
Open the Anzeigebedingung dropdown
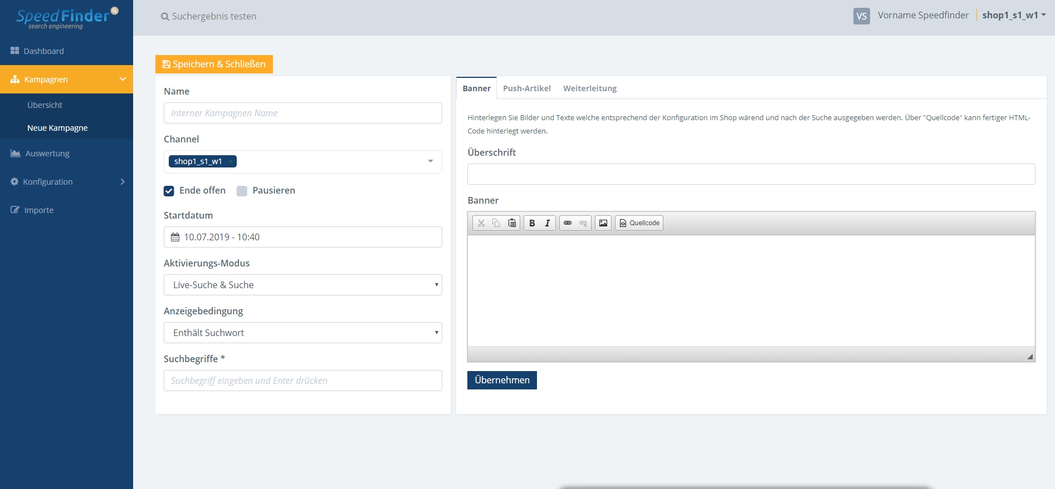pyautogui.click(x=302, y=333)
